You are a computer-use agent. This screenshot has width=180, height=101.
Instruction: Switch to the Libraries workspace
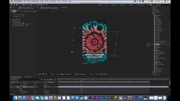[131, 5]
